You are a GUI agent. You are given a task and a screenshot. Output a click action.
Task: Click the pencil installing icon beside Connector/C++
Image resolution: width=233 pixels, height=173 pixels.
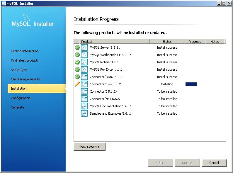(77, 84)
